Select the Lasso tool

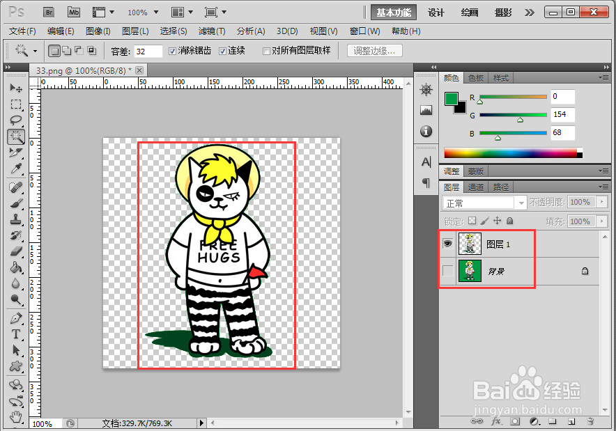pyautogui.click(x=15, y=120)
